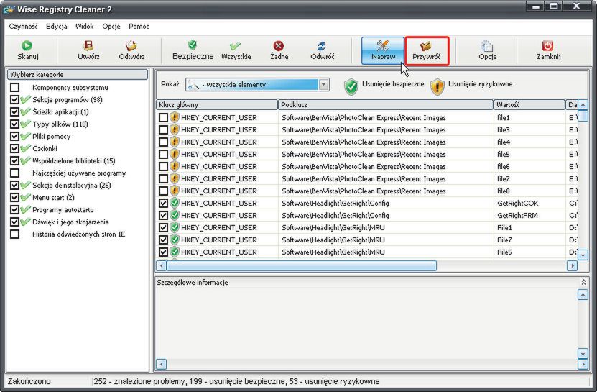Click the warning shield icon in the file8 row
Screen dimensions: 597x392
point(175,191)
